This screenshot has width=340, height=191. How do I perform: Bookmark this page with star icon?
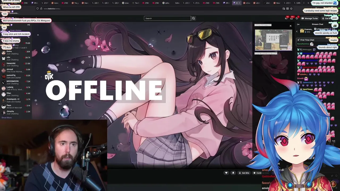click(291, 8)
